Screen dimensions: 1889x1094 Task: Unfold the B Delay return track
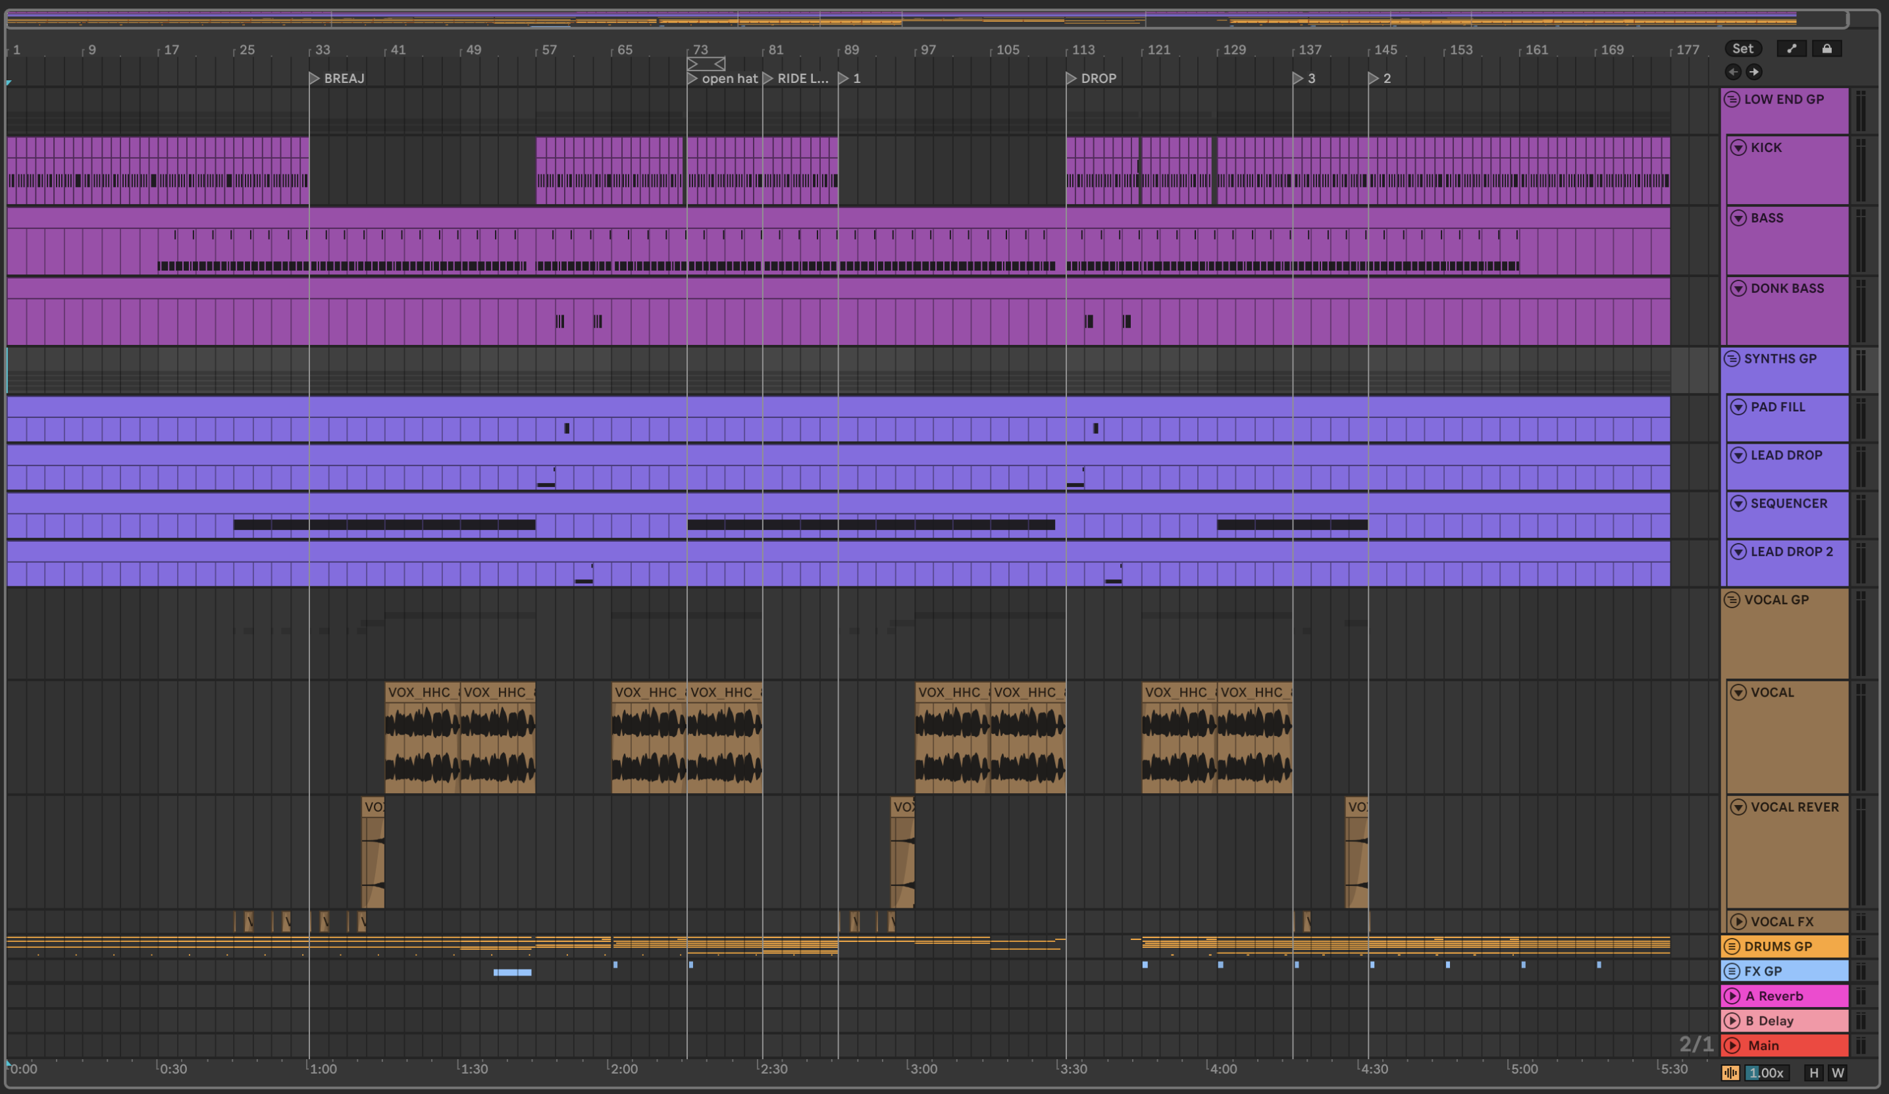tap(1732, 1022)
